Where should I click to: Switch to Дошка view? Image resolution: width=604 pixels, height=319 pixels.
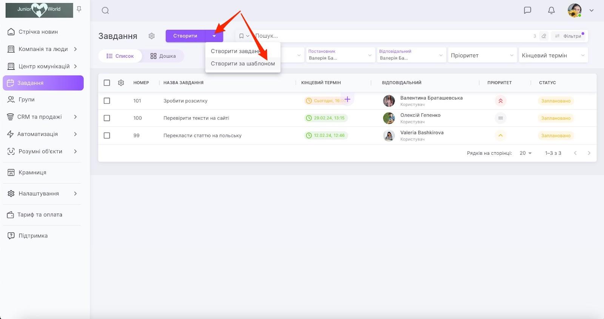tap(163, 56)
